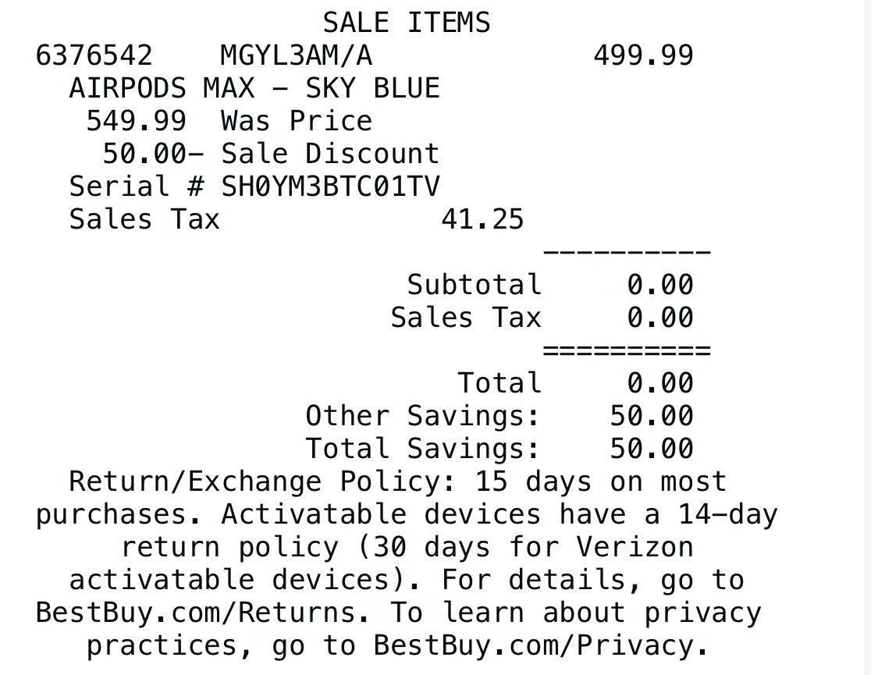Click the Subtotal label

[474, 286]
